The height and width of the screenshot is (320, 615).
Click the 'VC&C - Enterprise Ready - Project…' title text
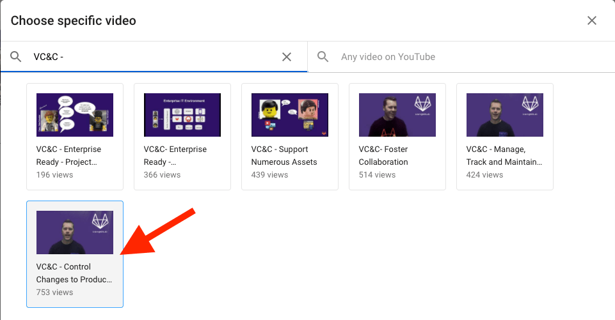[x=68, y=155]
